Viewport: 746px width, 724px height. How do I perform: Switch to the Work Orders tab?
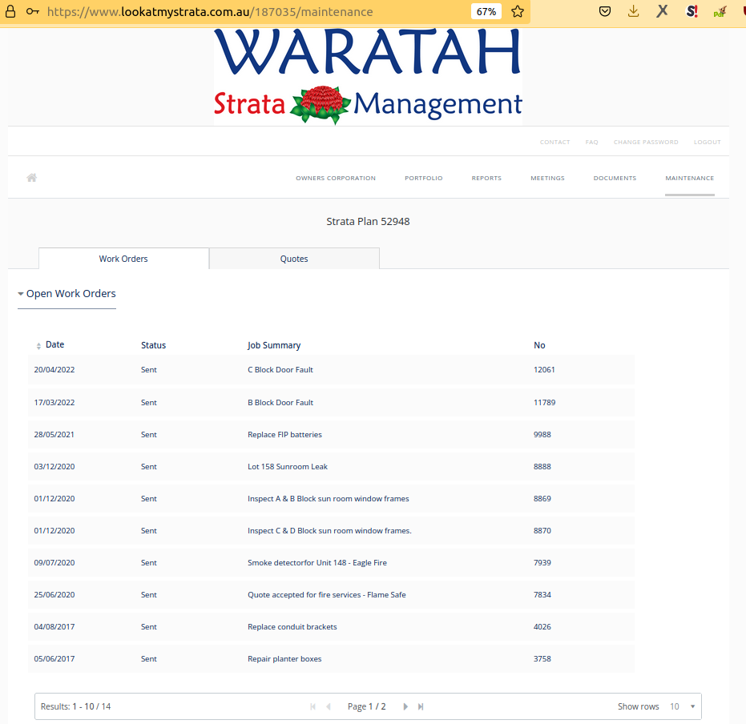(x=123, y=259)
